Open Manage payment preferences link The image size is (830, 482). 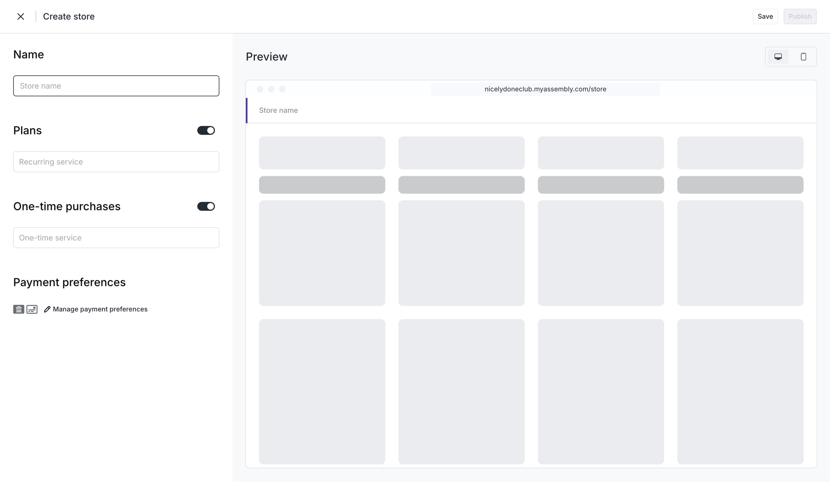[x=100, y=309]
